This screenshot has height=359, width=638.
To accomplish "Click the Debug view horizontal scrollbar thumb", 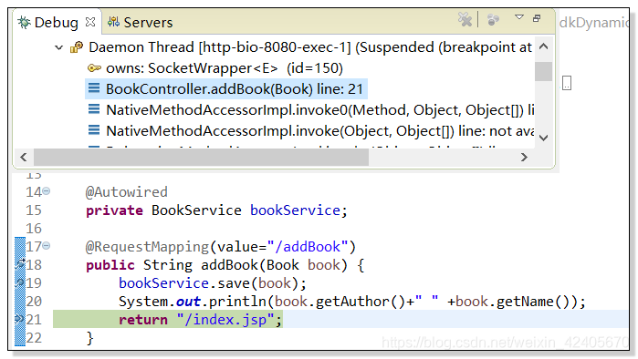I will point(201,157).
